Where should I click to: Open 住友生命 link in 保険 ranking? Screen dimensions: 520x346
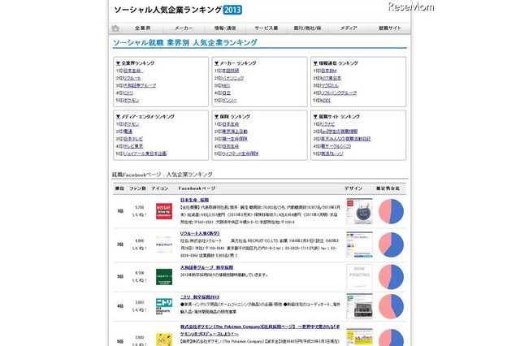click(x=230, y=146)
